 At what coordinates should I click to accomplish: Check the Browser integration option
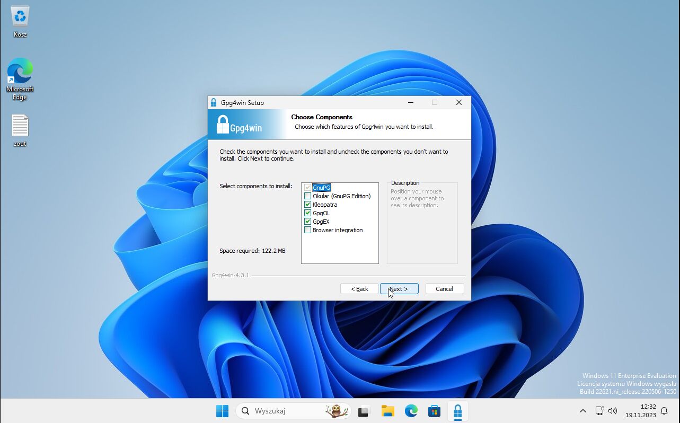[x=307, y=230]
